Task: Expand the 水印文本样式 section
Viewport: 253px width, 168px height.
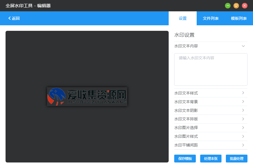Action: [x=211, y=93]
